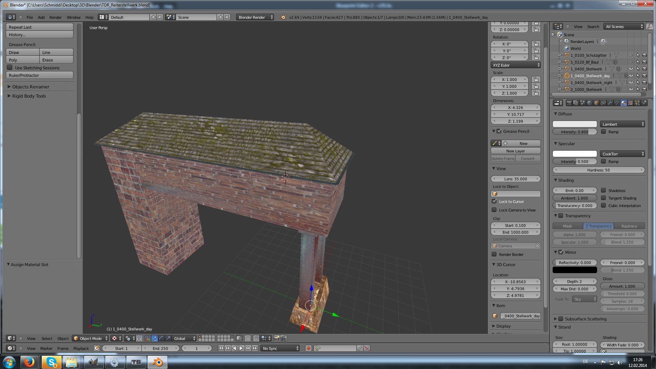Open the Texture properties tab icon

[x=630, y=103]
